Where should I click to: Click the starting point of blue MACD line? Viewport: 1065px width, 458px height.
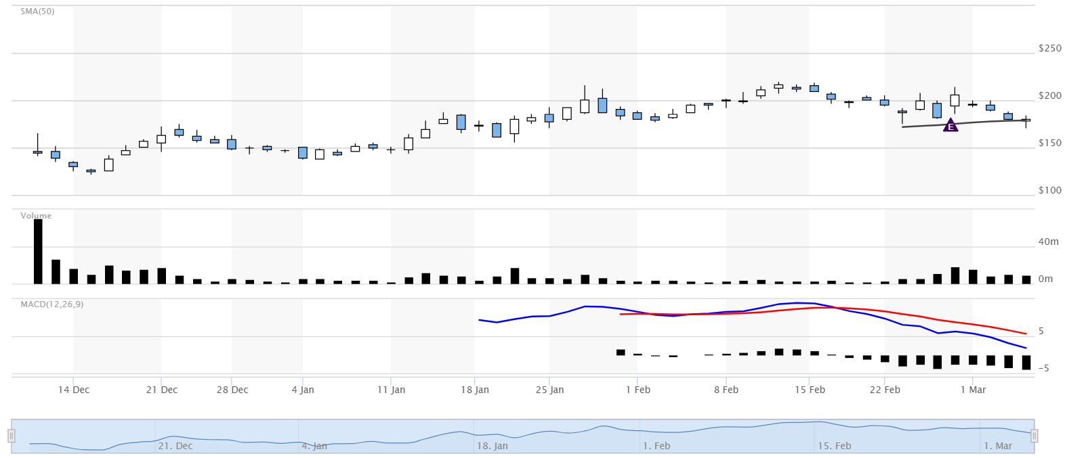[x=479, y=320]
